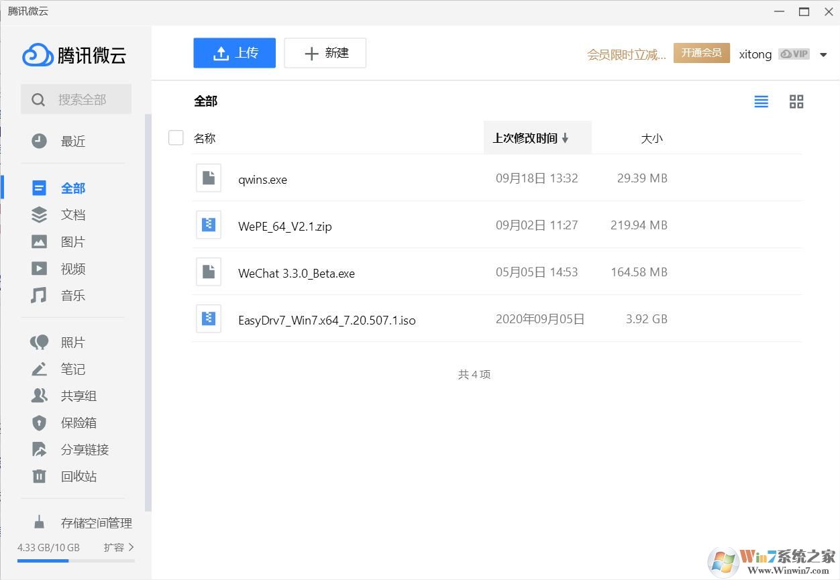
Task: Select the qwins.exe file row
Action: (x=262, y=179)
